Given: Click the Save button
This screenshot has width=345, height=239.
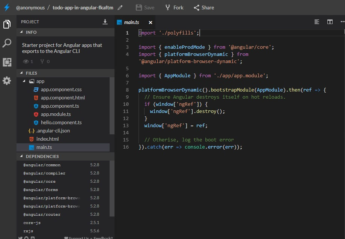Looking at the screenshot, I should click(x=145, y=7).
